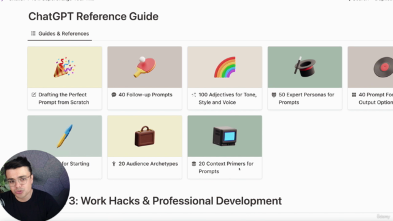Click the database icon beside 20 Context Primers
The height and width of the screenshot is (221, 393).
click(194, 164)
